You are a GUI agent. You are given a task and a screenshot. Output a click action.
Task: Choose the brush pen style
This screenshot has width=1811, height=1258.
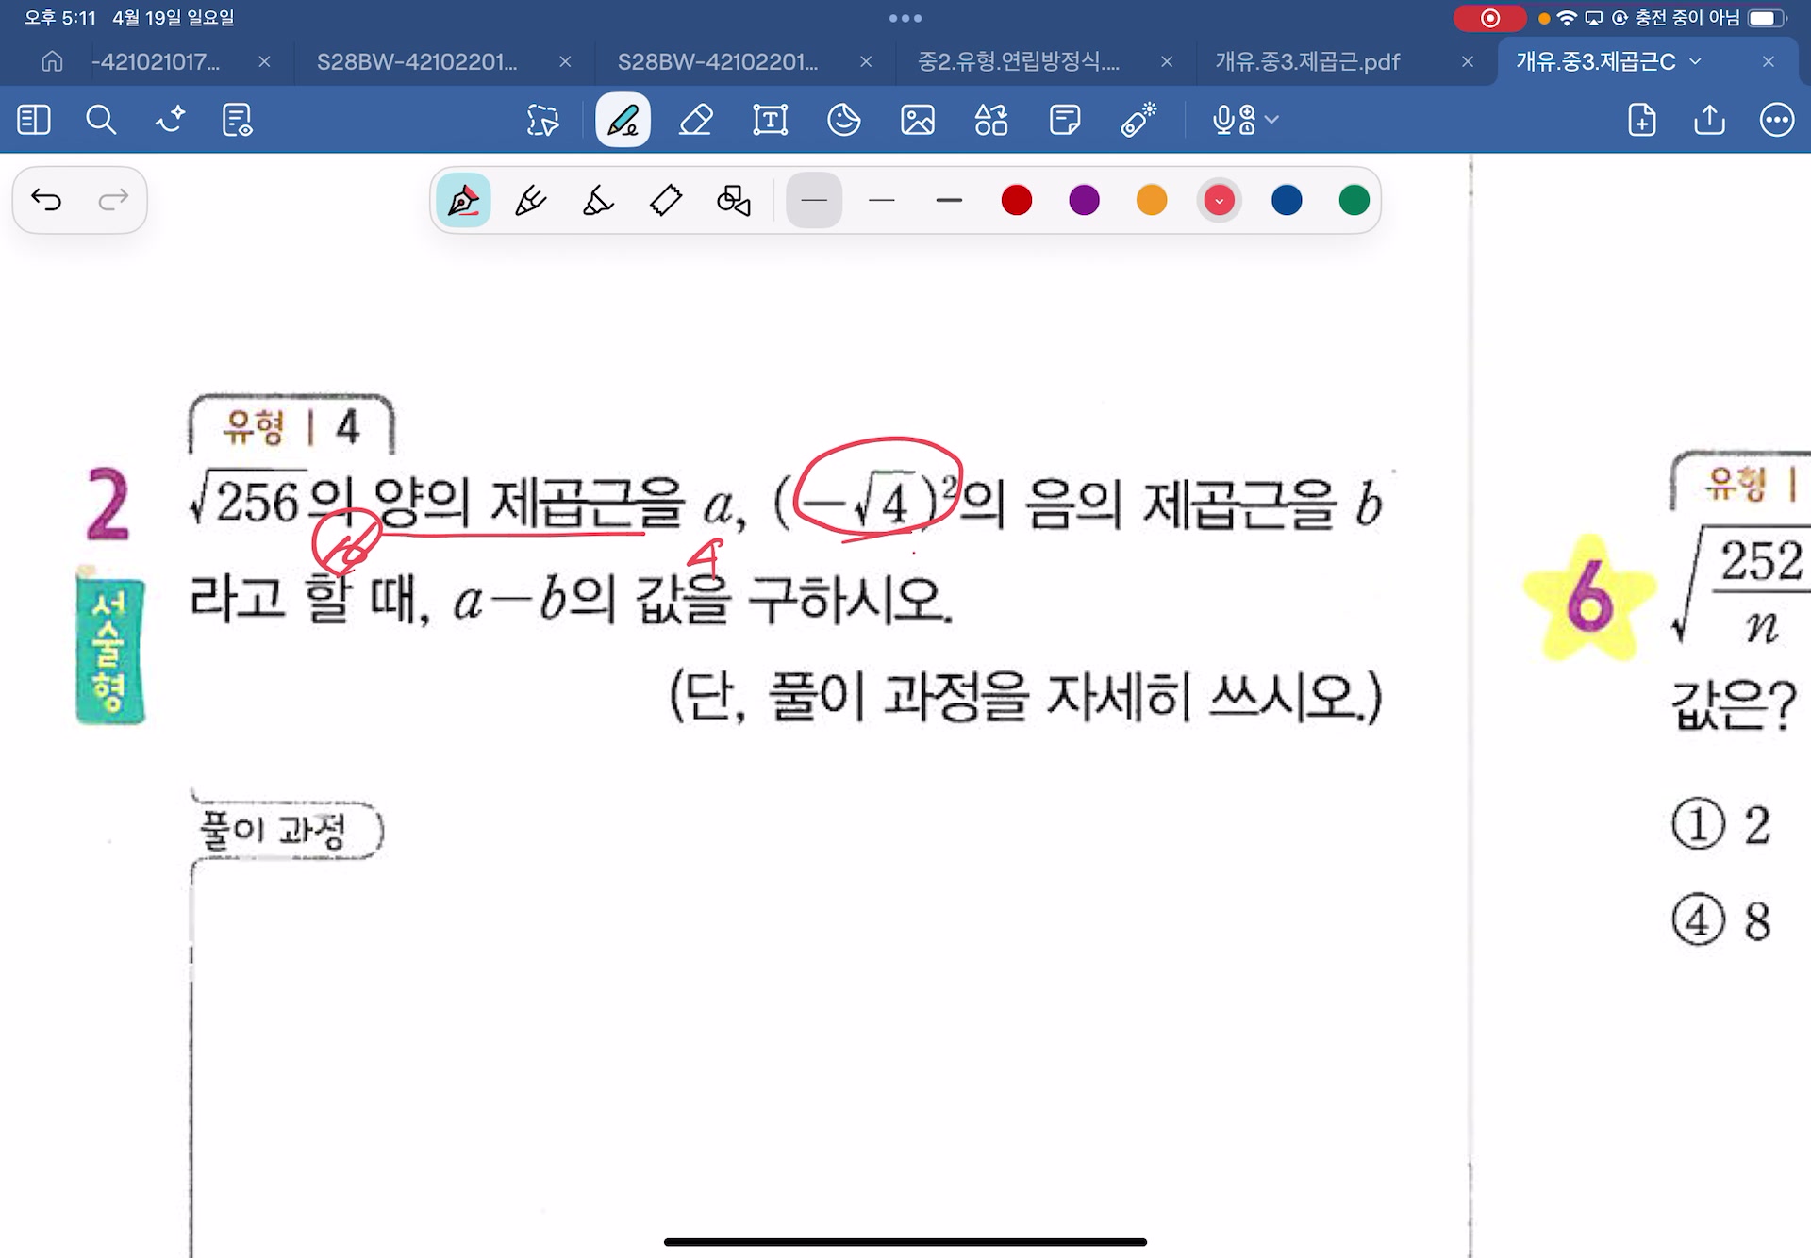tap(530, 200)
